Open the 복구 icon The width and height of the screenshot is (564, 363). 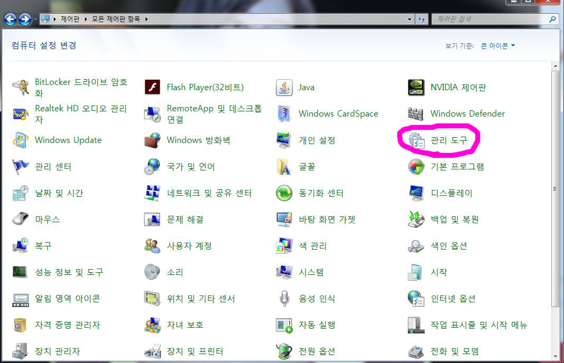pyautogui.click(x=20, y=246)
